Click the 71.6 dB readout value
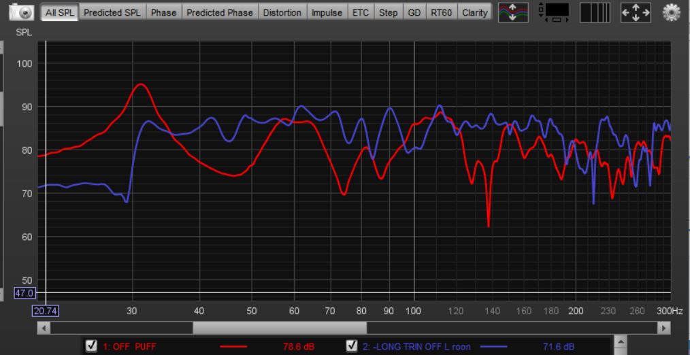Viewport: 690px width, 355px height. (x=559, y=347)
